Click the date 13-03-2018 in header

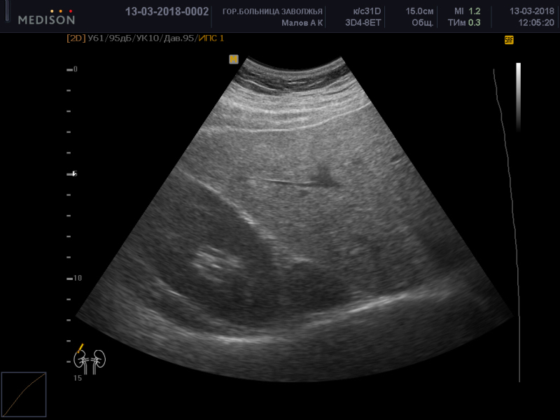(532, 11)
